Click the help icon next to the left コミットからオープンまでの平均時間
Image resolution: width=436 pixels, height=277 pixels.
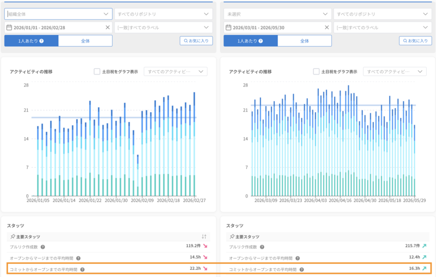[x=82, y=269]
